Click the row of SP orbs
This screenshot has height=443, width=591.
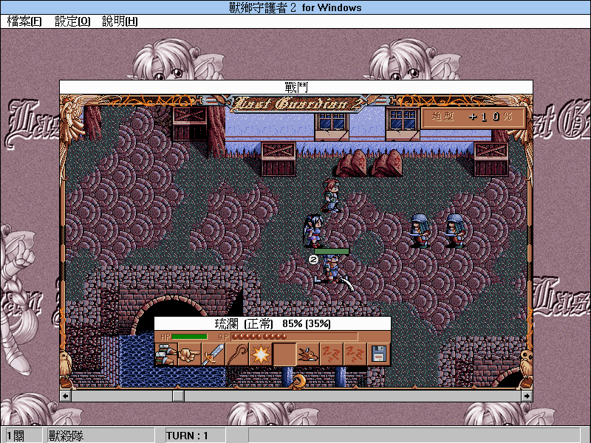(259, 337)
